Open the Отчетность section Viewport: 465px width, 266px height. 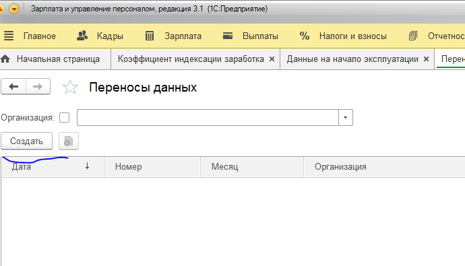point(437,36)
